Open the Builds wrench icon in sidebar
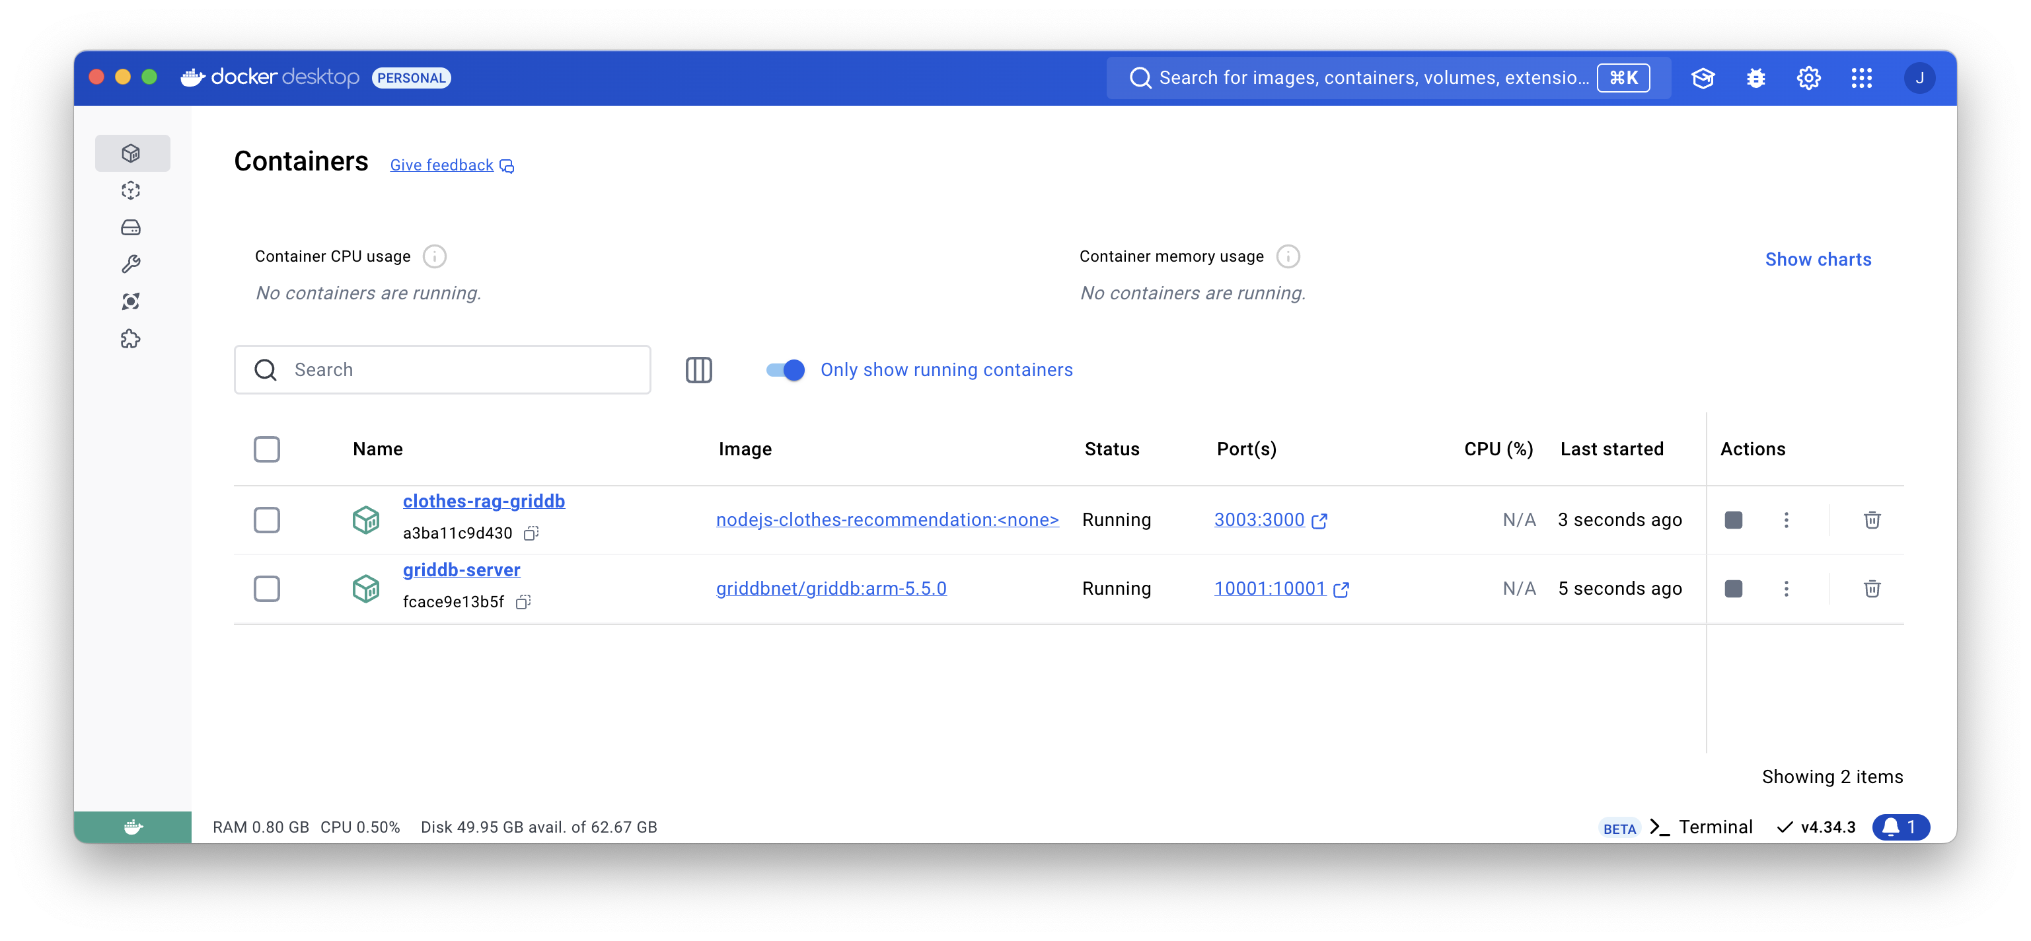The height and width of the screenshot is (941, 2031). (131, 264)
